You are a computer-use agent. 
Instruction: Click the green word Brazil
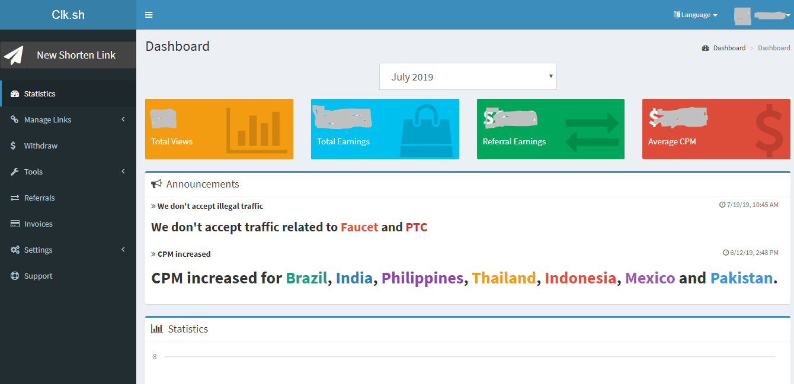[x=306, y=278]
